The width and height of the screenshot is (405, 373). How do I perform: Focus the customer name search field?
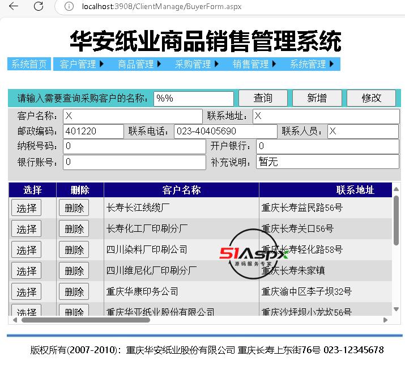point(193,98)
